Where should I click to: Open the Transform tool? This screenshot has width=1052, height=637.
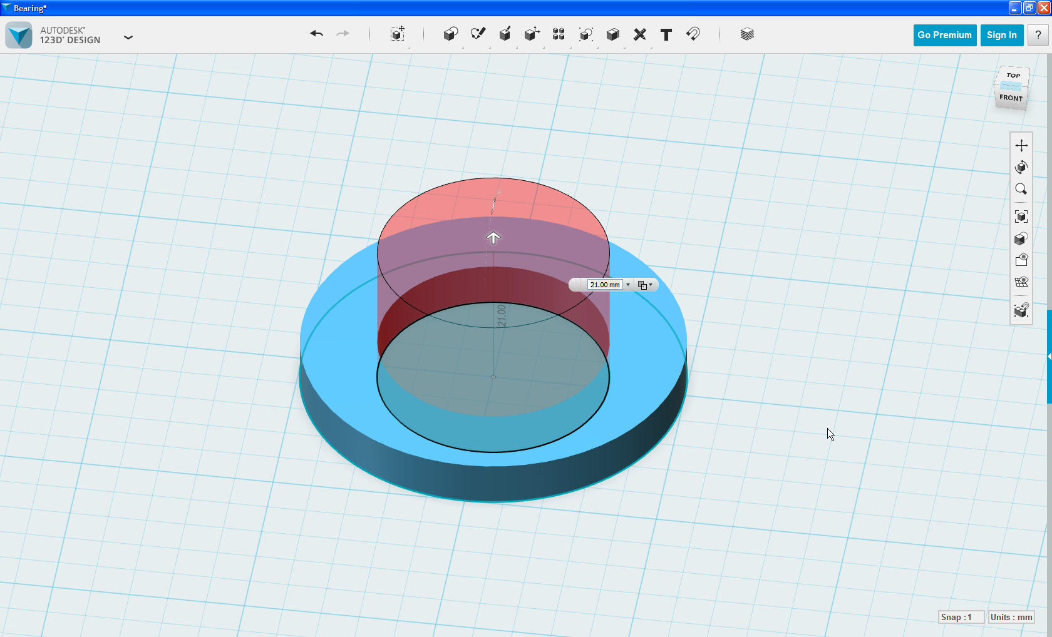(x=398, y=34)
